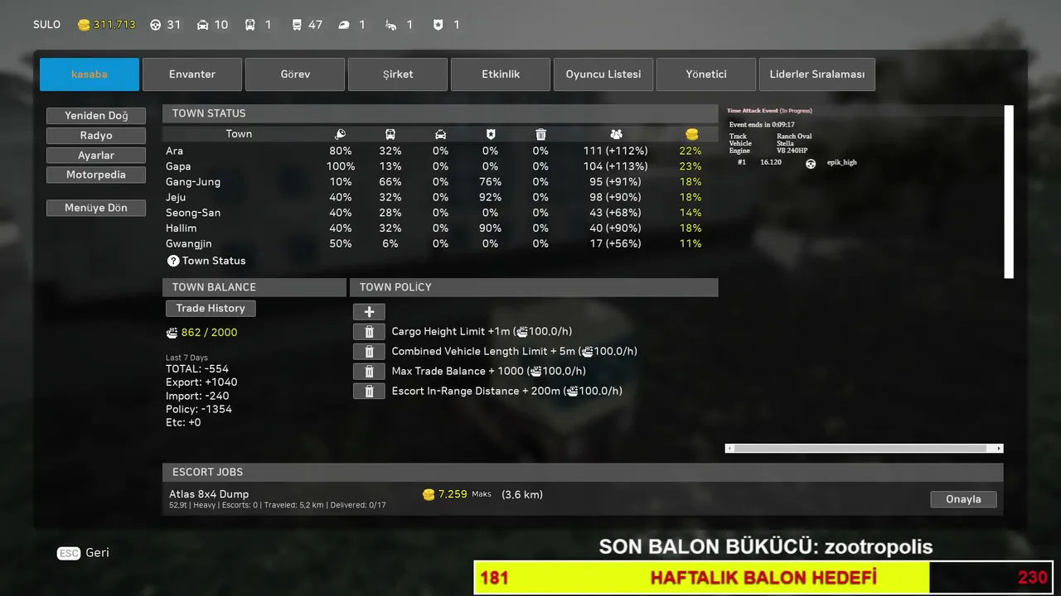Click the police badge level icon in top bar
Screen dimensions: 1061x596
tap(438, 25)
